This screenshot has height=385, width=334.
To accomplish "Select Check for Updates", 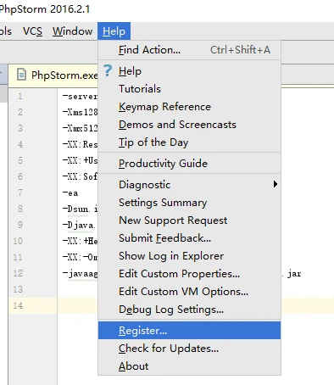I will click(x=189, y=349).
